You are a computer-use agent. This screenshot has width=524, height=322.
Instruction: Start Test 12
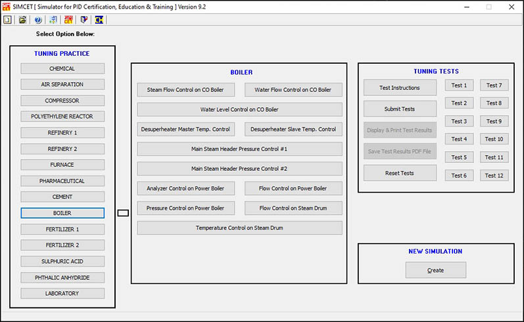point(494,175)
